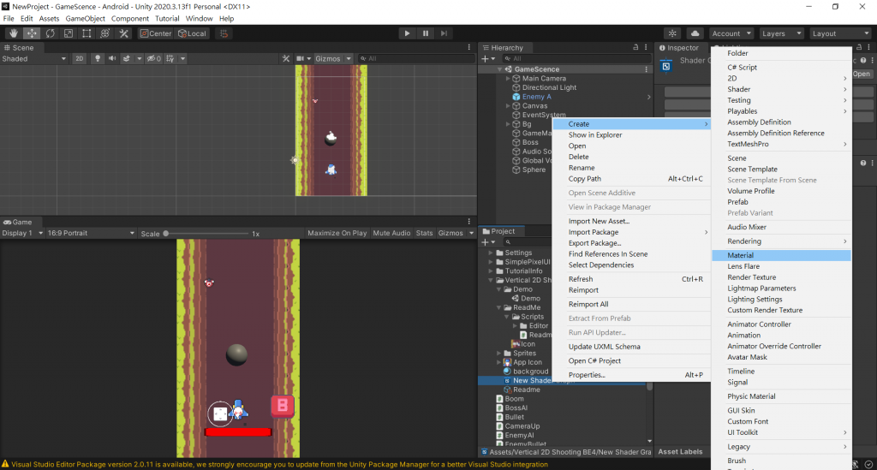Select the Hand tool in the toolbar
Screen dimensions: 877x470
(14, 33)
